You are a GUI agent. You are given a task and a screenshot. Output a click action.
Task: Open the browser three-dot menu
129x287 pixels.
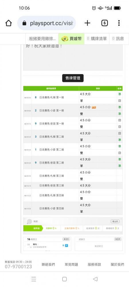[119, 23]
